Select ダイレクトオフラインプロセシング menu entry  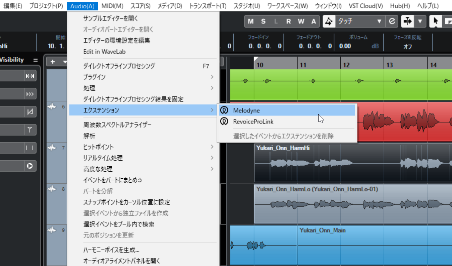pos(143,66)
